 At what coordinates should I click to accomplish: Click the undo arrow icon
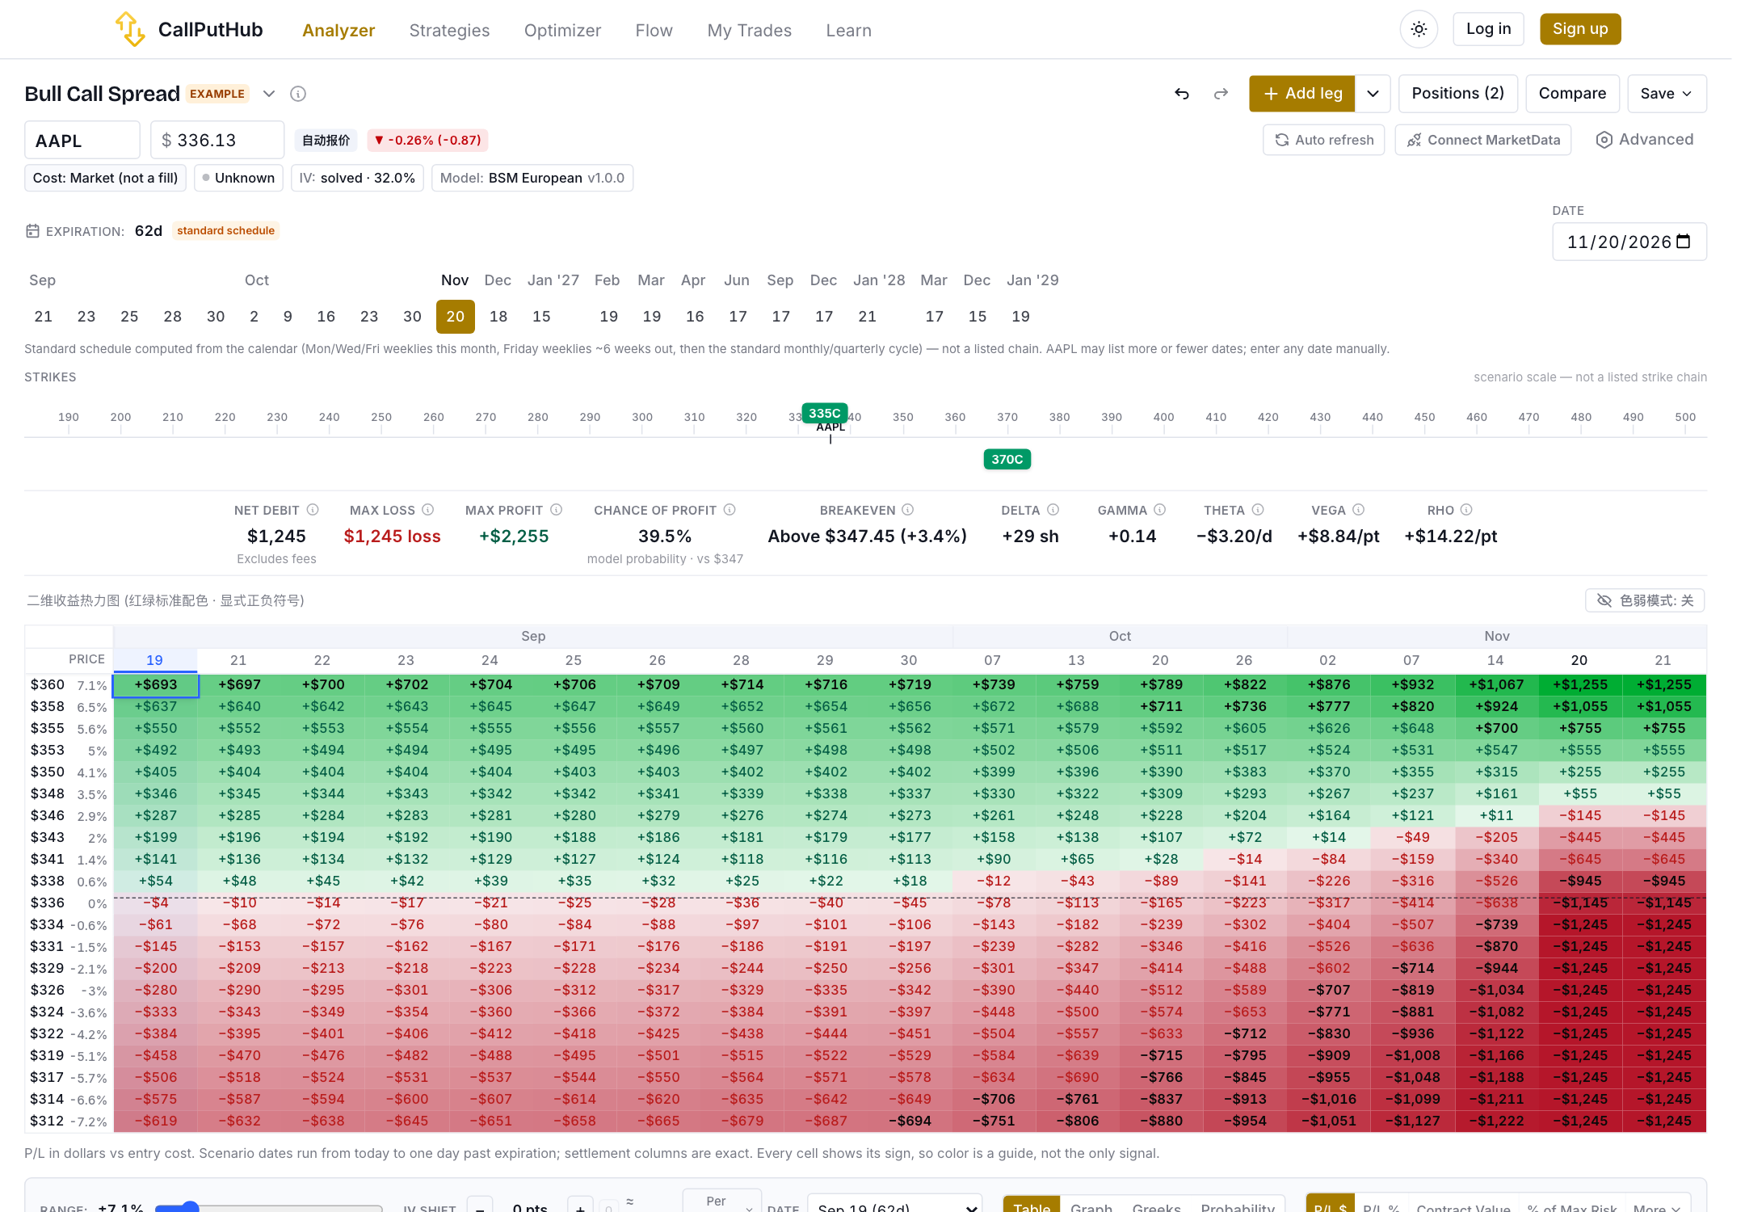(x=1182, y=94)
